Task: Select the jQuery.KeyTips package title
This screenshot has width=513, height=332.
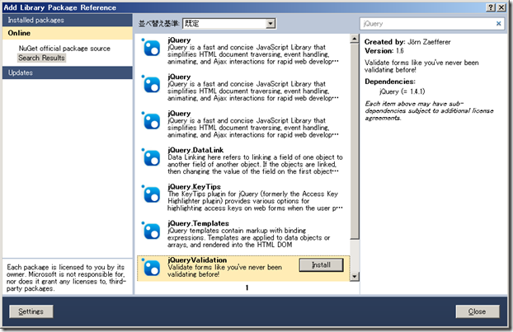Action: tap(195, 186)
